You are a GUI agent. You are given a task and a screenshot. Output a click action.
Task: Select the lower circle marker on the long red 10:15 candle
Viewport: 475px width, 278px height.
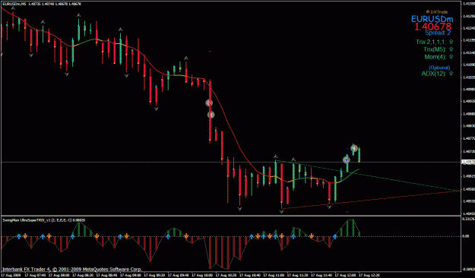tap(211, 115)
